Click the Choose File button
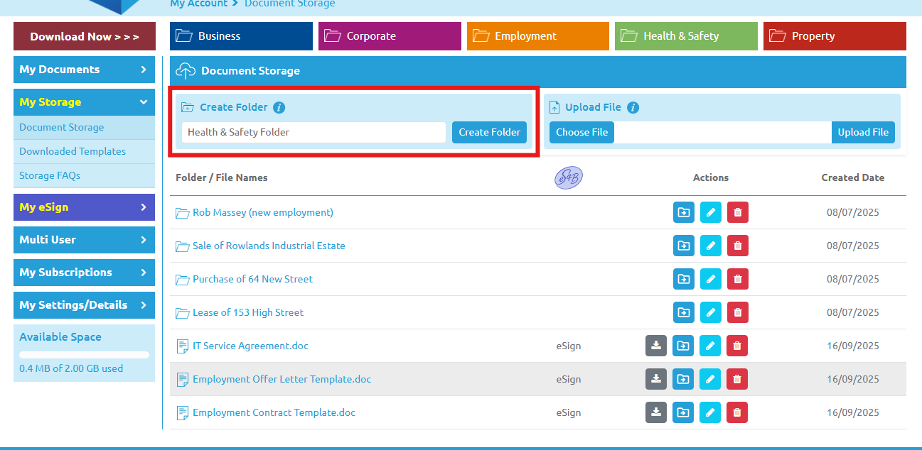 581,132
